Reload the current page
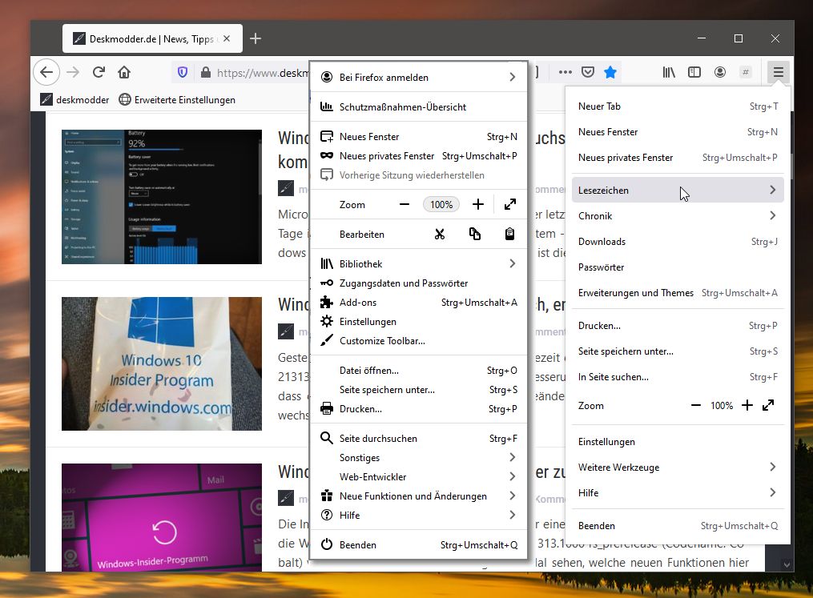 click(x=99, y=72)
